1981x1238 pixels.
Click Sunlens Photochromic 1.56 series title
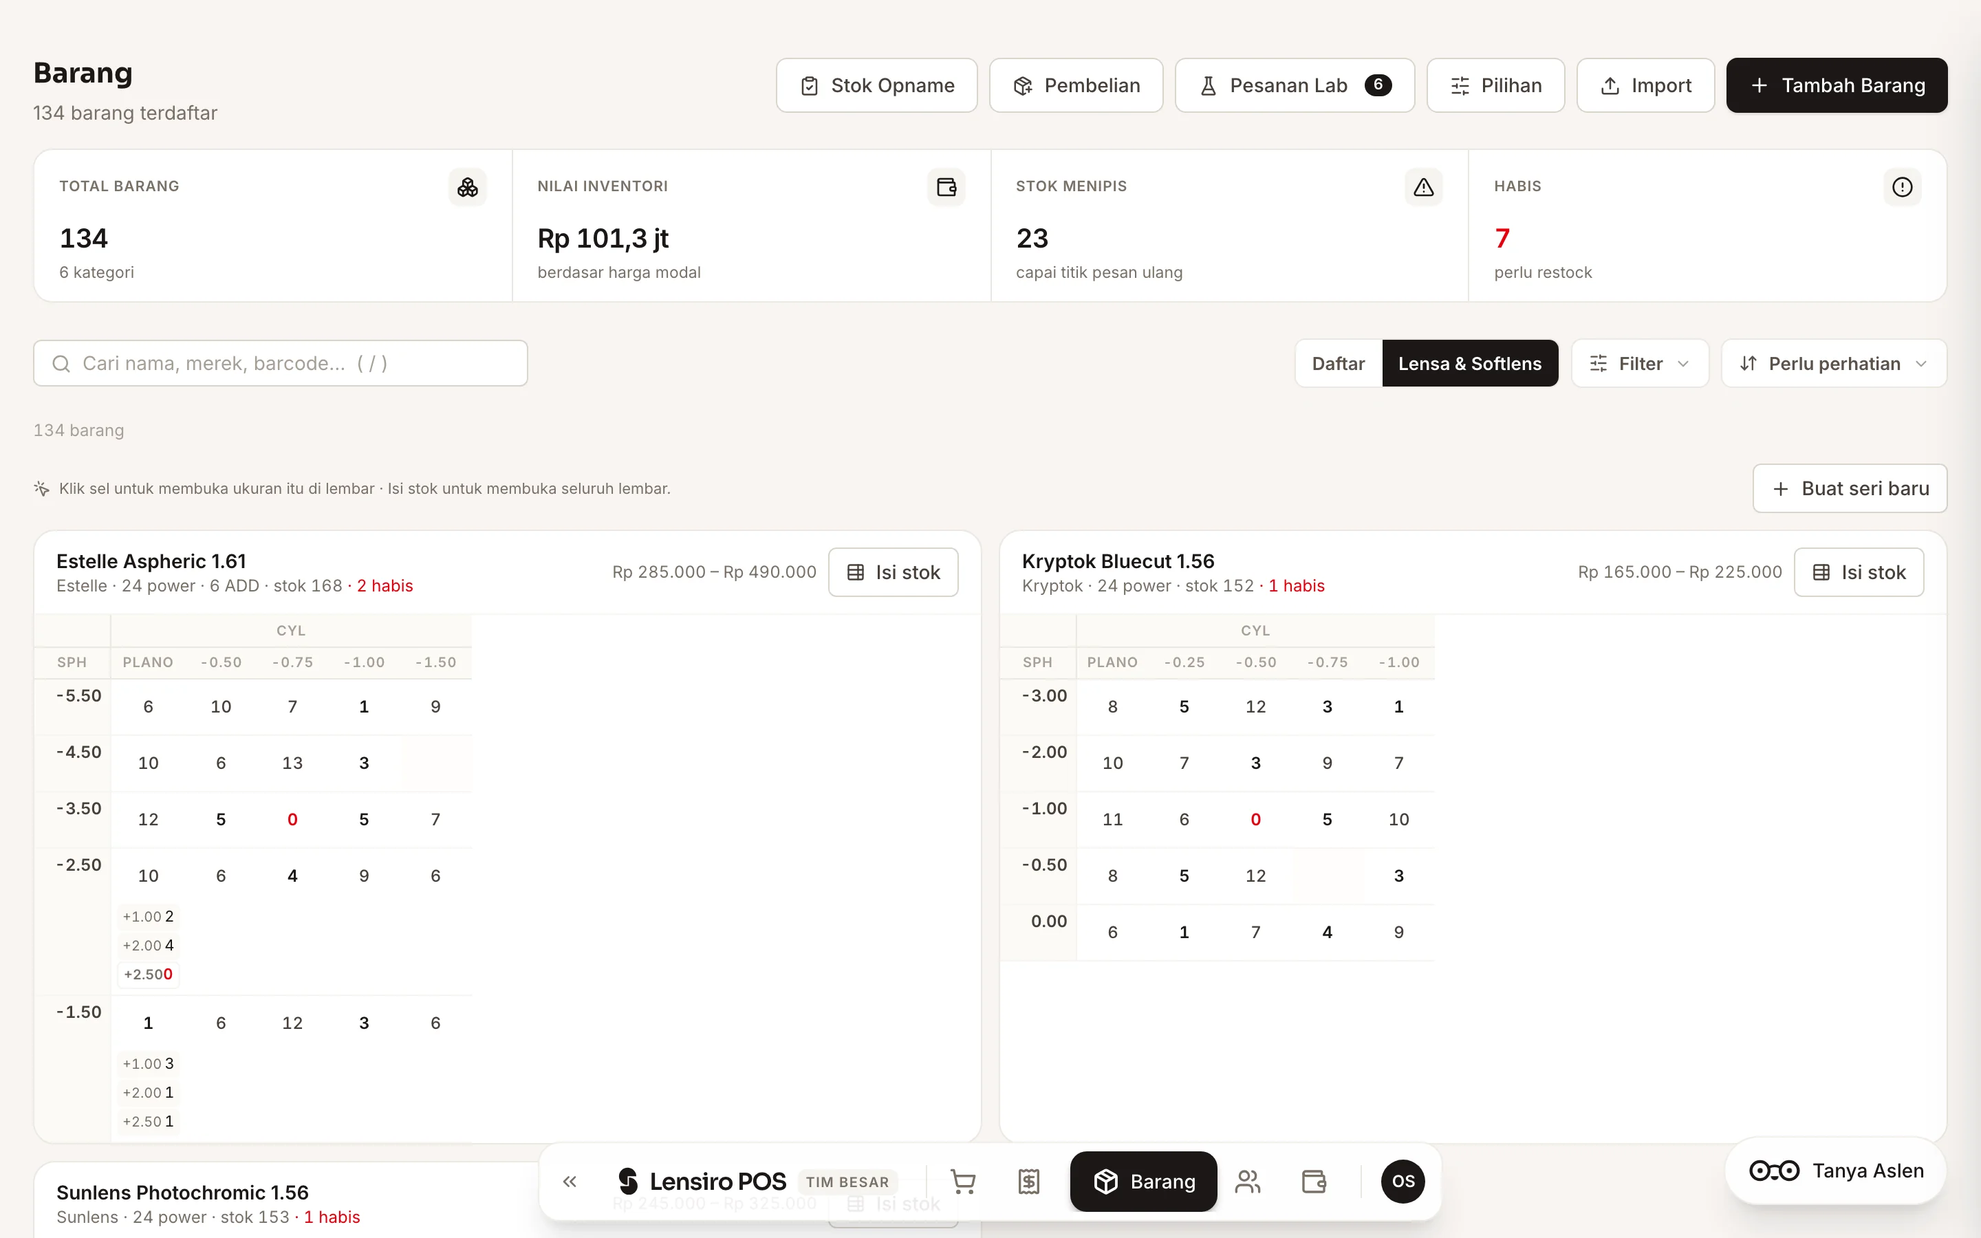click(x=182, y=1192)
